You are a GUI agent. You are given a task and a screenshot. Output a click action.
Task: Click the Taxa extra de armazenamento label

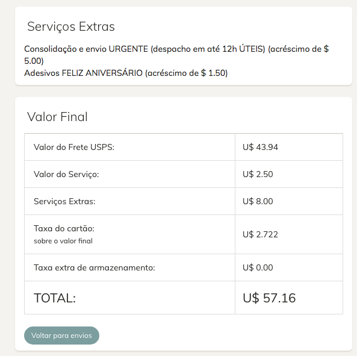pos(95,267)
